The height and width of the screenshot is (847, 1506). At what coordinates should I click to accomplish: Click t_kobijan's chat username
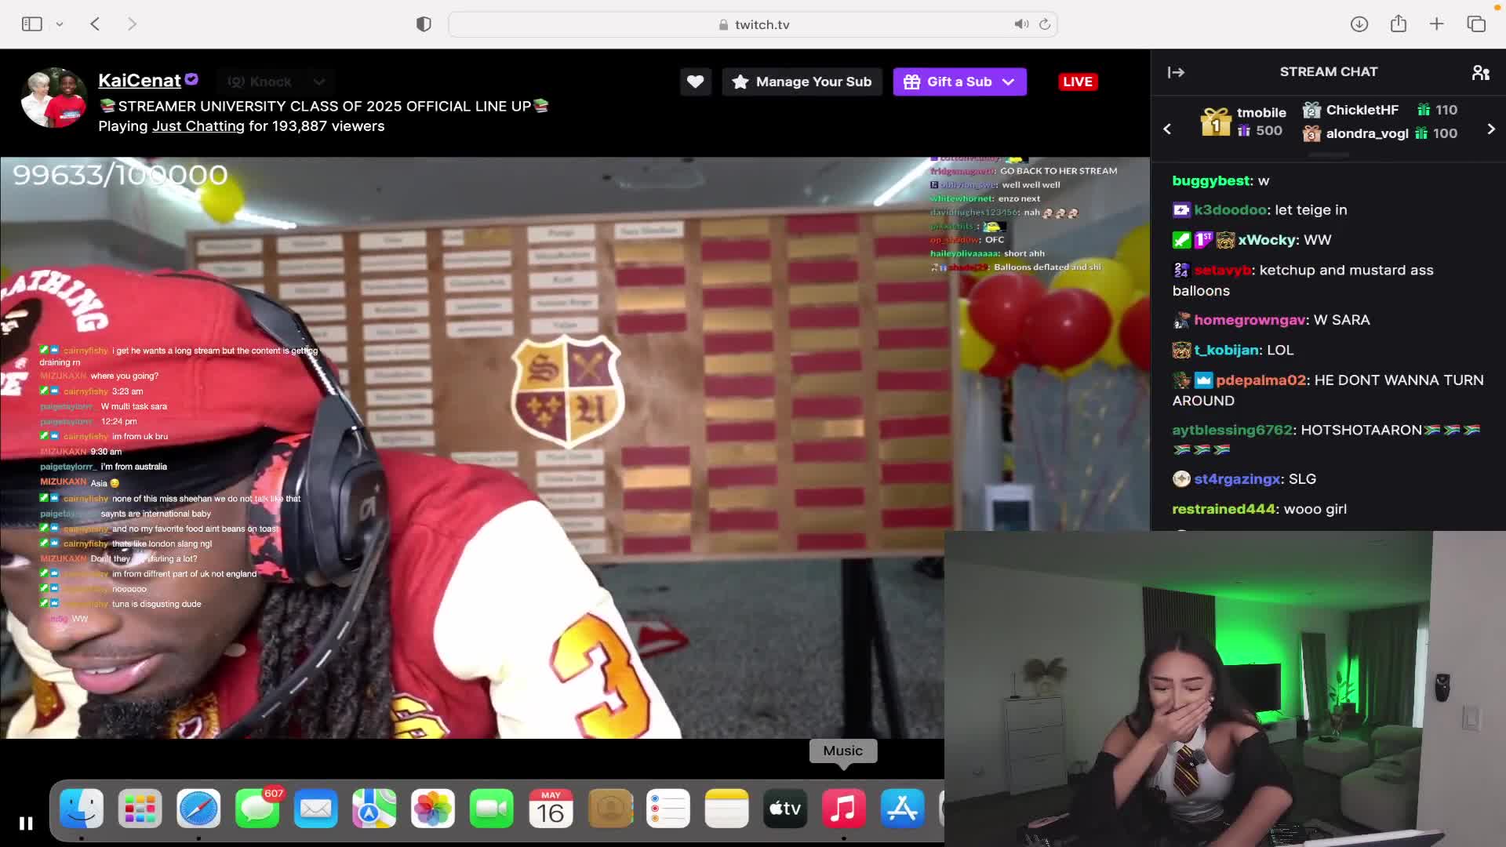(1227, 351)
